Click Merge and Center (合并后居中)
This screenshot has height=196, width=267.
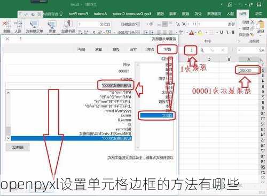pyautogui.click(x=129, y=32)
